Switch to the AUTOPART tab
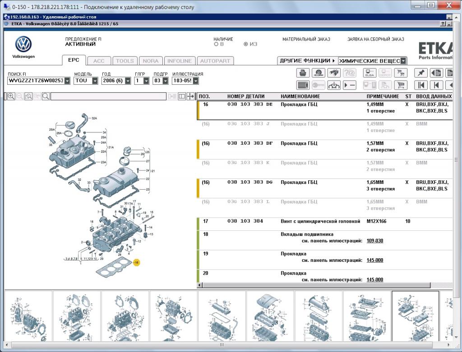The height and width of the screenshot is (352, 462). point(215,61)
